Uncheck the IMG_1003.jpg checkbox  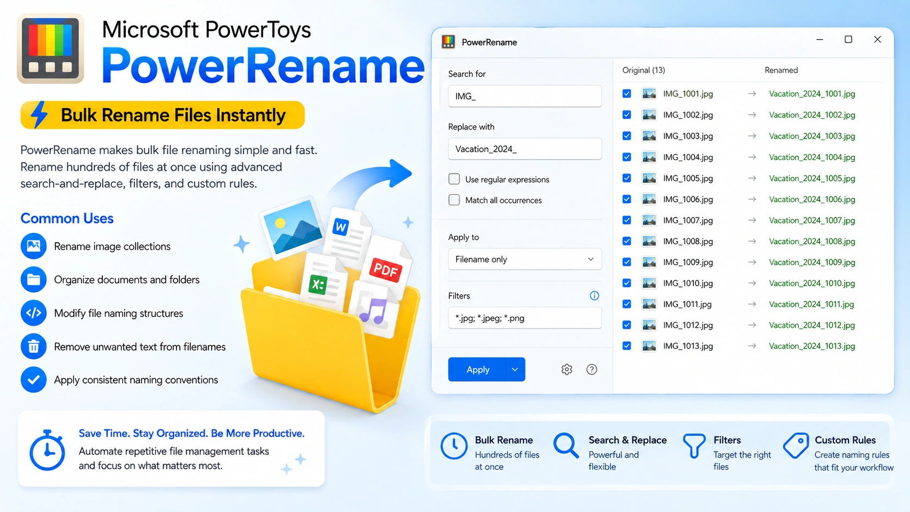coord(627,136)
